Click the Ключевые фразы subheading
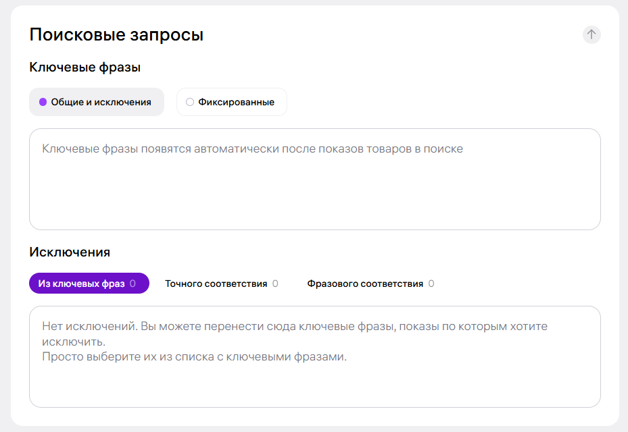 tap(85, 67)
